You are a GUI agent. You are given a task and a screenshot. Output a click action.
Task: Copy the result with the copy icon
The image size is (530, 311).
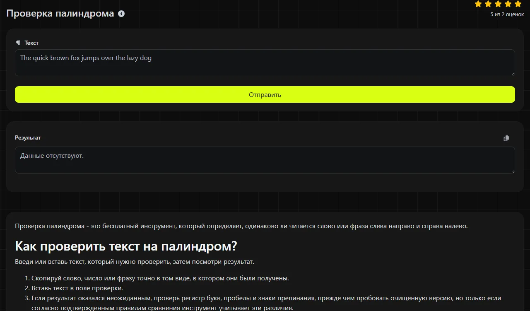click(506, 138)
